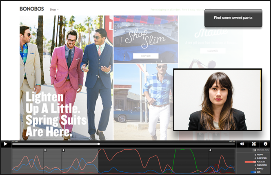
Task: Jump to timeline marker 3
Action: [63, 150]
